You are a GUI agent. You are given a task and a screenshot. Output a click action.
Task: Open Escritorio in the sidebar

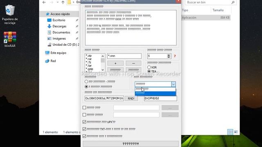point(59,20)
